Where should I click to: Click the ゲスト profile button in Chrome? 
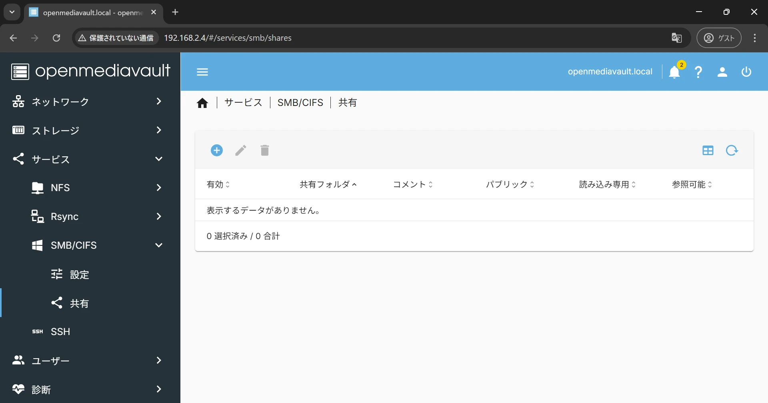719,38
